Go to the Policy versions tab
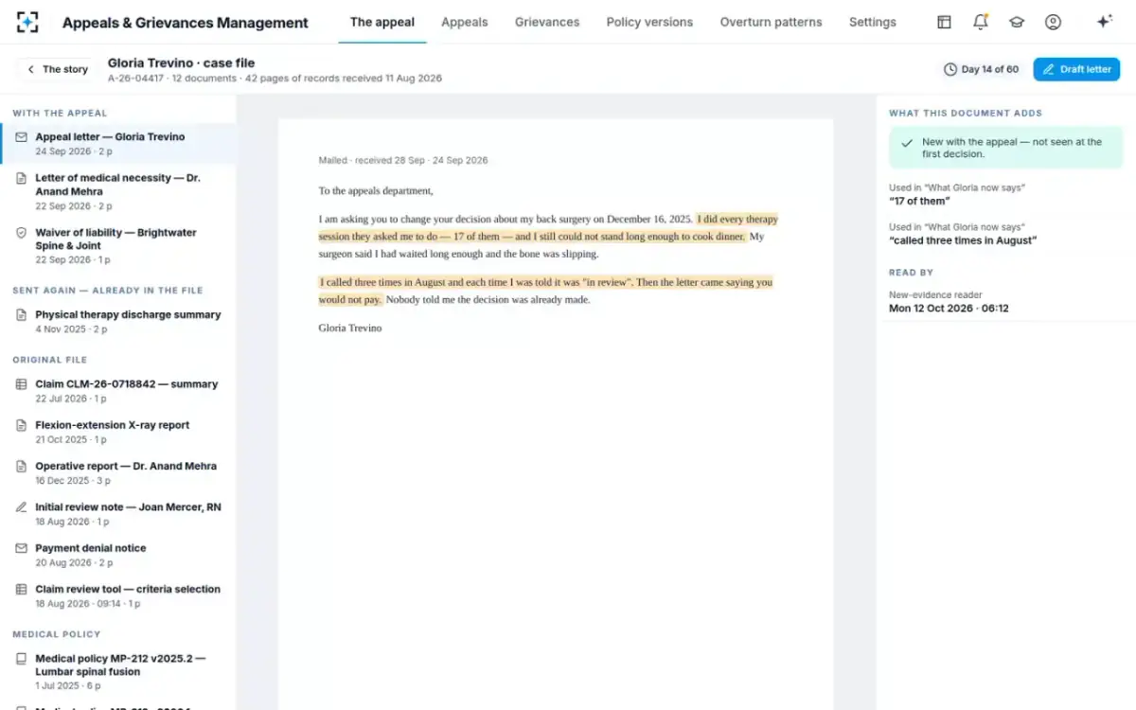The height and width of the screenshot is (710, 1136). 649,22
